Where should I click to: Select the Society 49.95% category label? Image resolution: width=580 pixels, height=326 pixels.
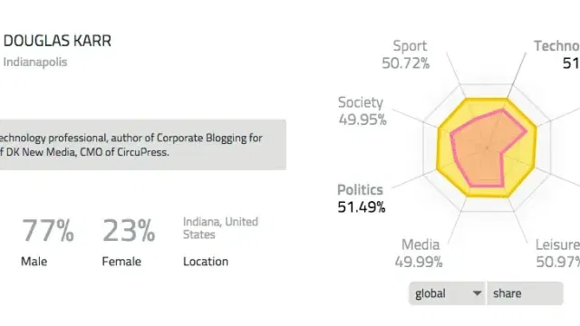point(362,110)
